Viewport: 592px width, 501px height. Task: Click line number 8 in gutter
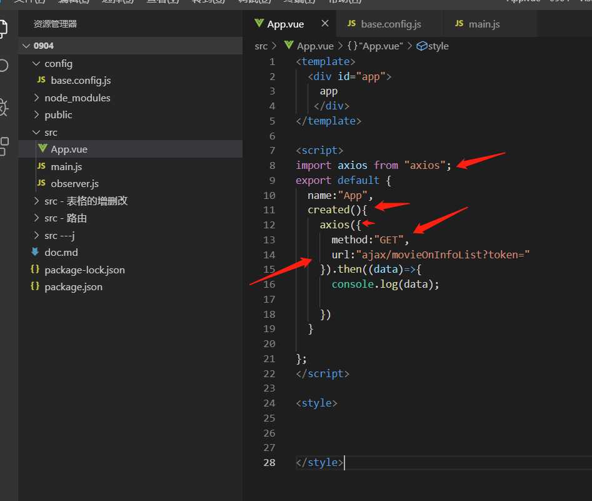click(x=272, y=166)
